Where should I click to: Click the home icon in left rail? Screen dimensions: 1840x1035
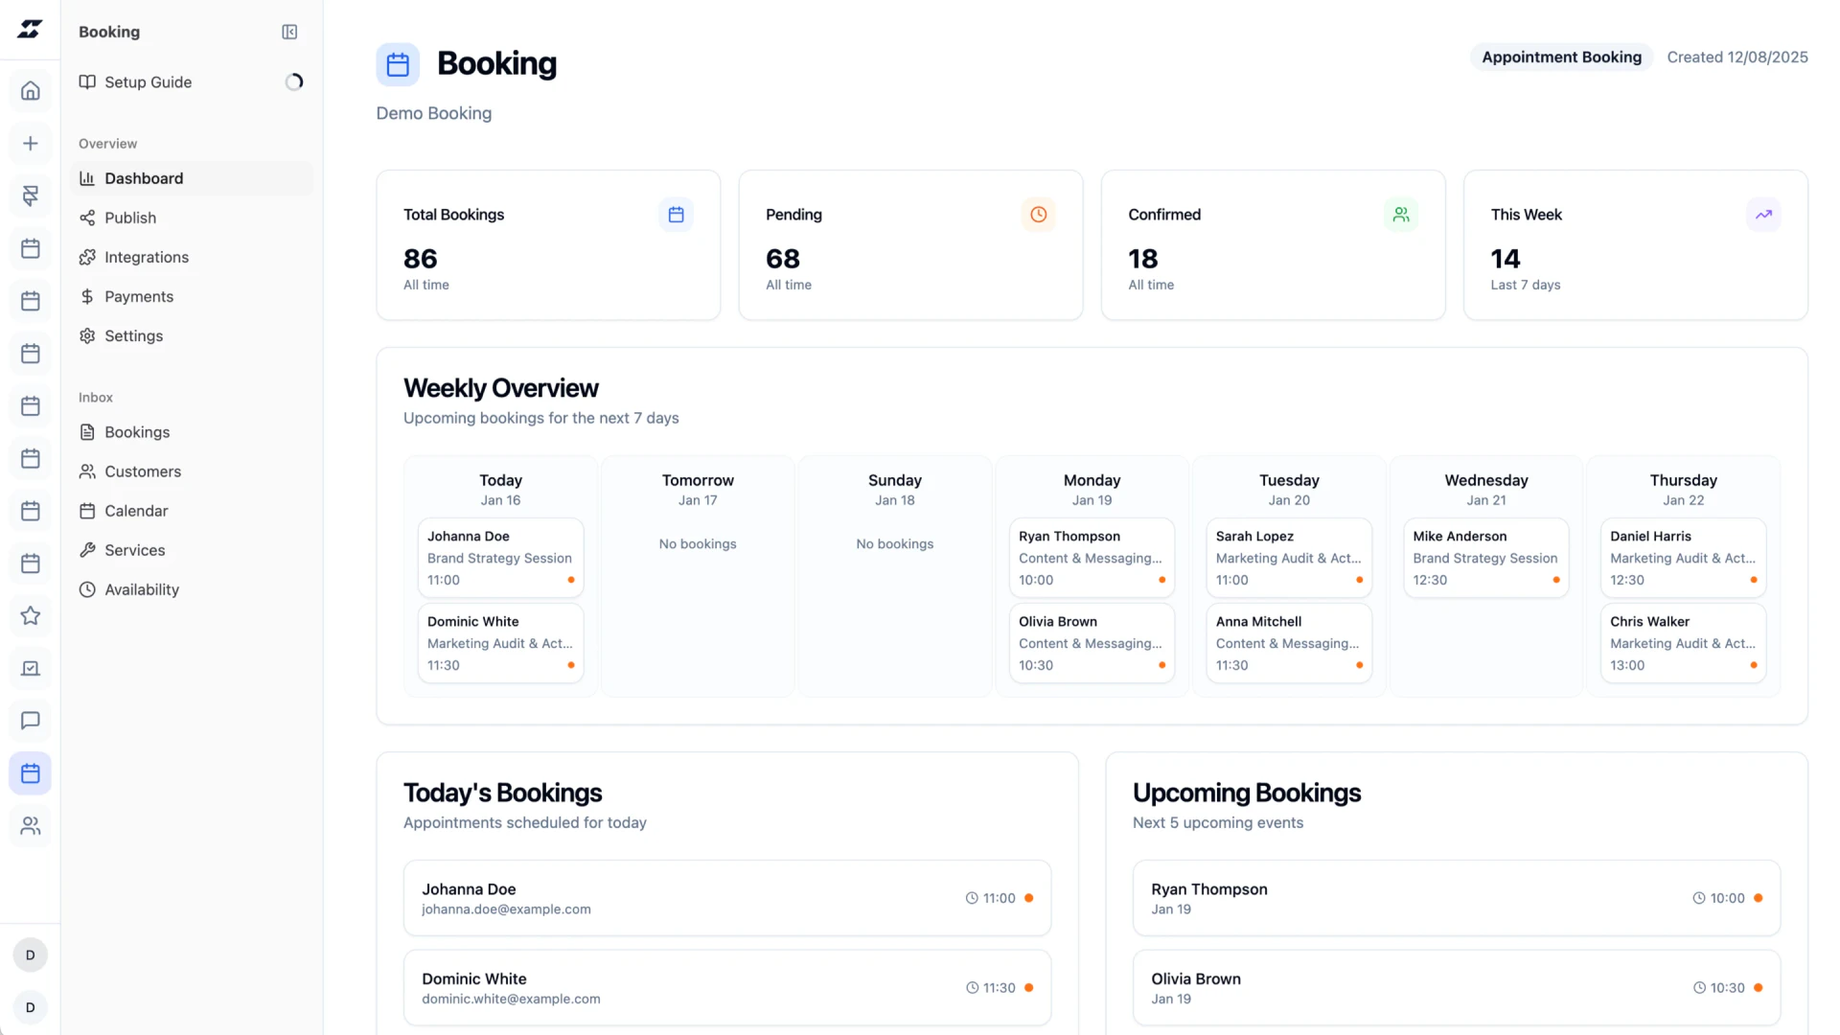[31, 91]
